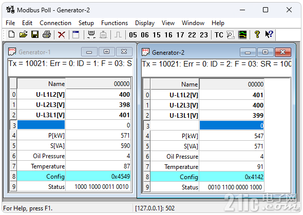Click the Connect toolbar icon
Image resolution: width=303 pixels, height=215 pixels.
91,35
